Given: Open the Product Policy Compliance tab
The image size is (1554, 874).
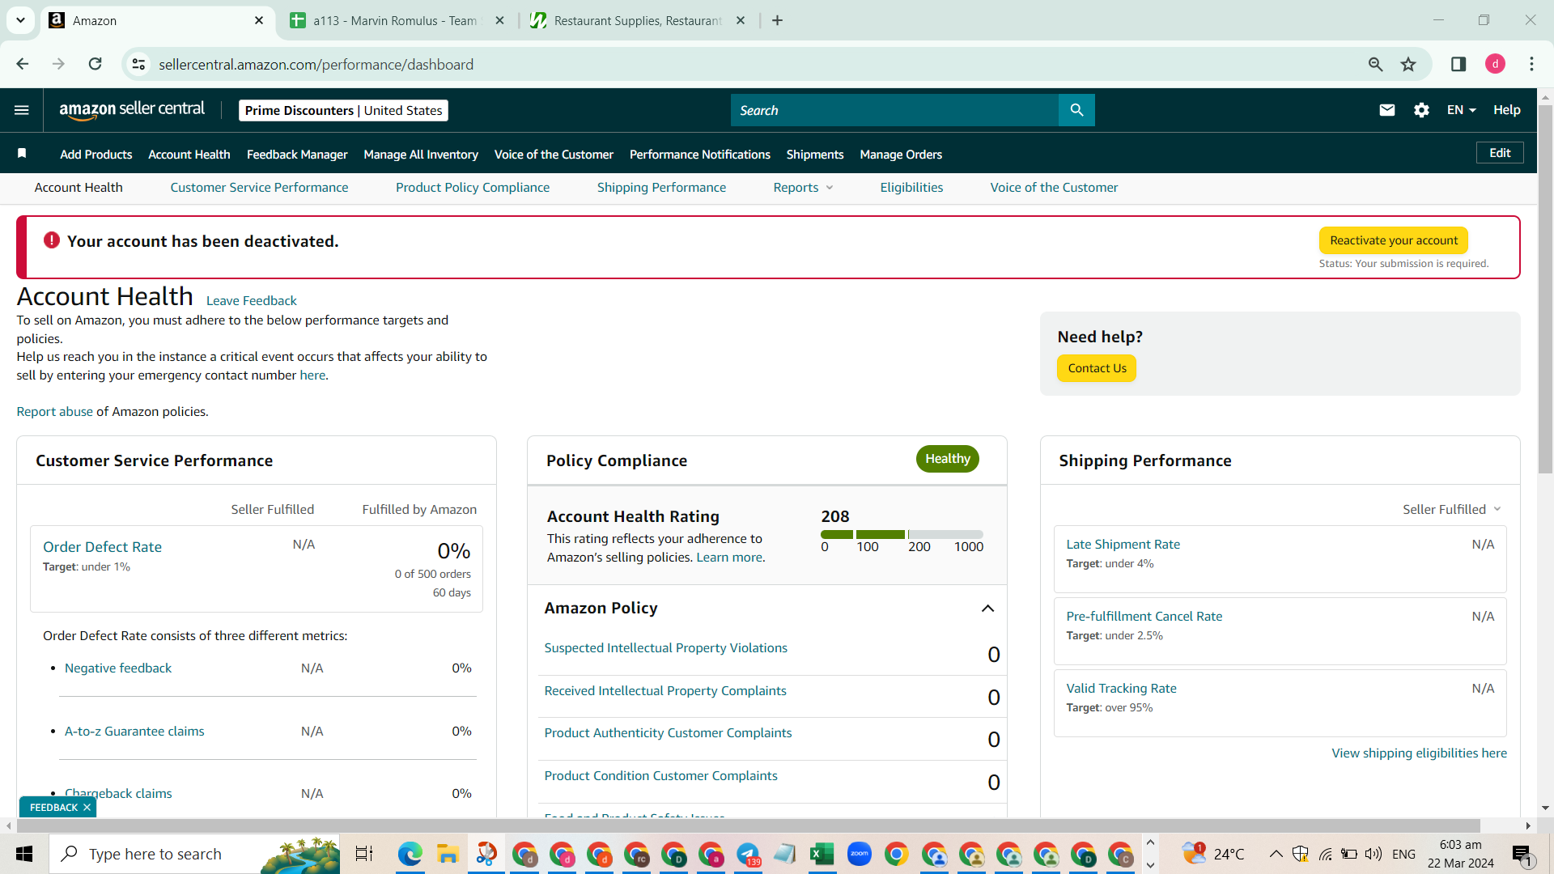Looking at the screenshot, I should pos(473,188).
